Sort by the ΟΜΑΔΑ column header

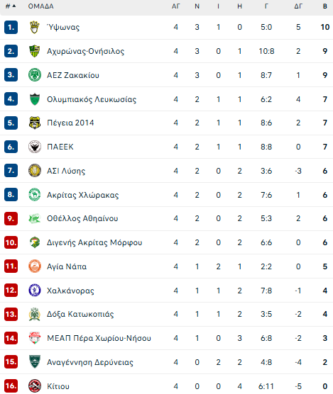coord(40,6)
